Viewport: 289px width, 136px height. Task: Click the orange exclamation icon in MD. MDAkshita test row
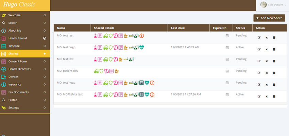coord(152,95)
